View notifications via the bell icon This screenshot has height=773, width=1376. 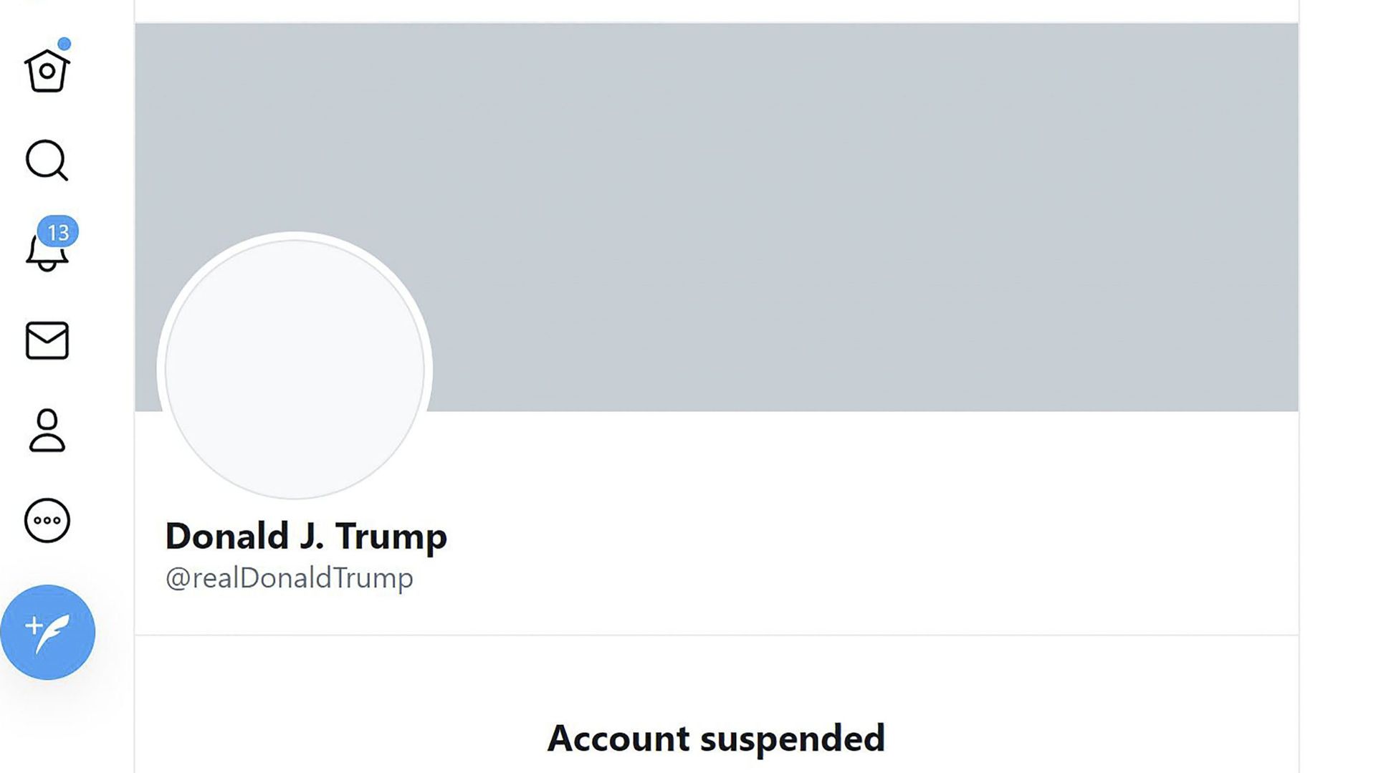[47, 252]
